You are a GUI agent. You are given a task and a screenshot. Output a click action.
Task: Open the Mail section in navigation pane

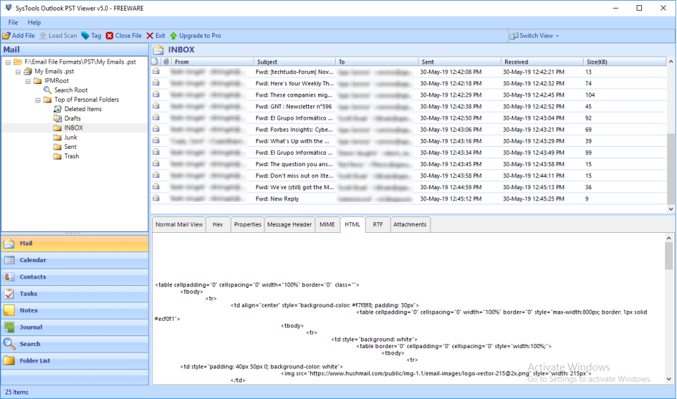pos(75,244)
